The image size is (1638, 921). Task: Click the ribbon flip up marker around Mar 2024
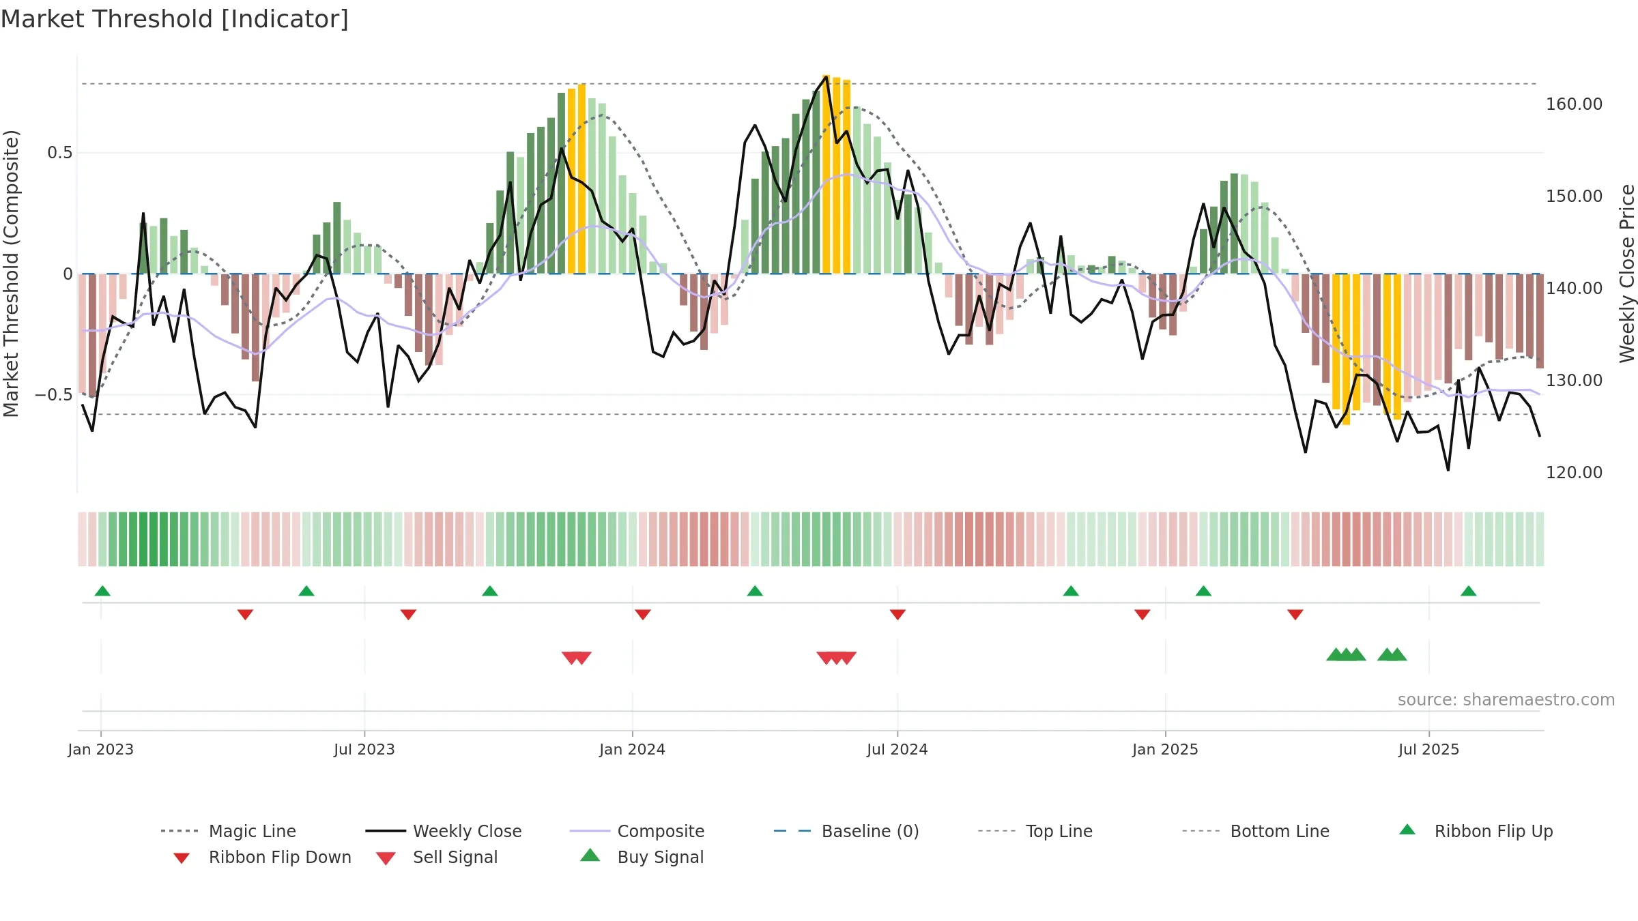(755, 591)
